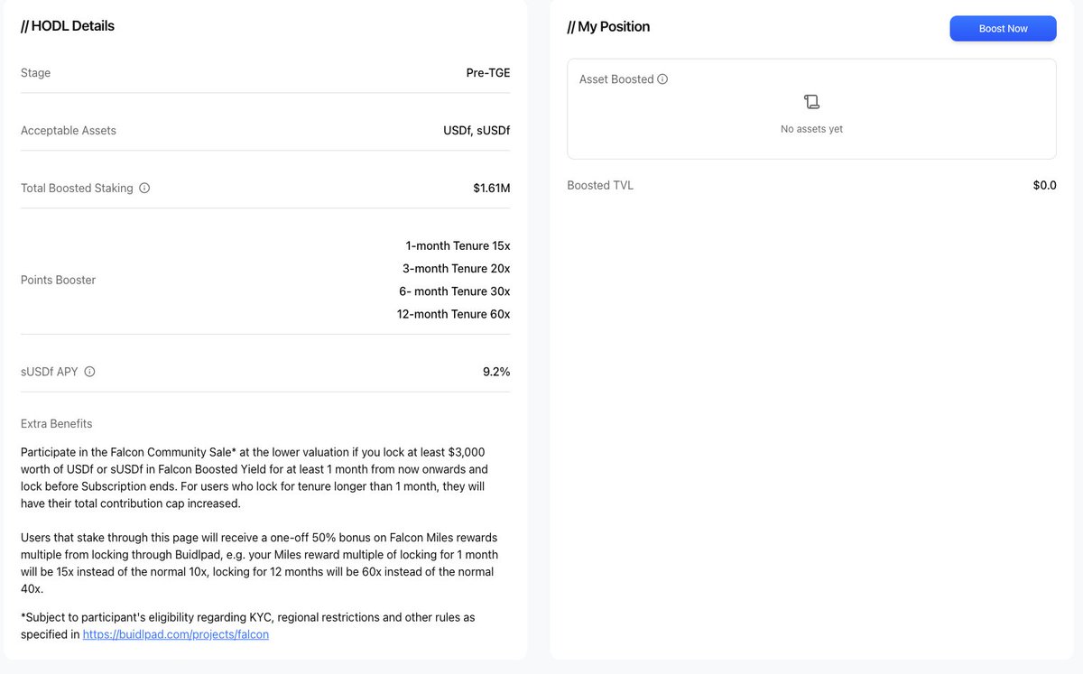Click the $1.61M total boosted staking value
Screen dimensions: 1083x674
click(491, 189)
